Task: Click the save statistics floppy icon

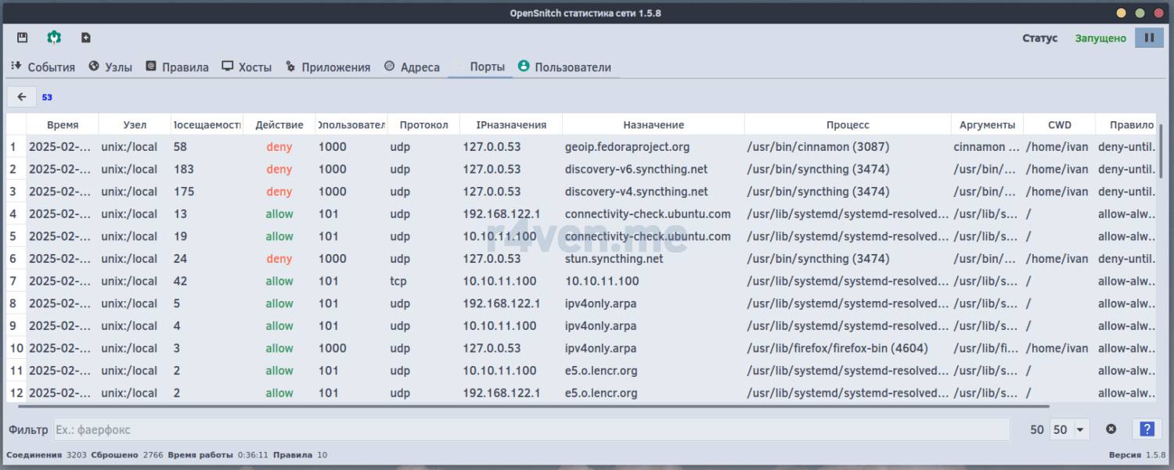Action: click(x=23, y=38)
